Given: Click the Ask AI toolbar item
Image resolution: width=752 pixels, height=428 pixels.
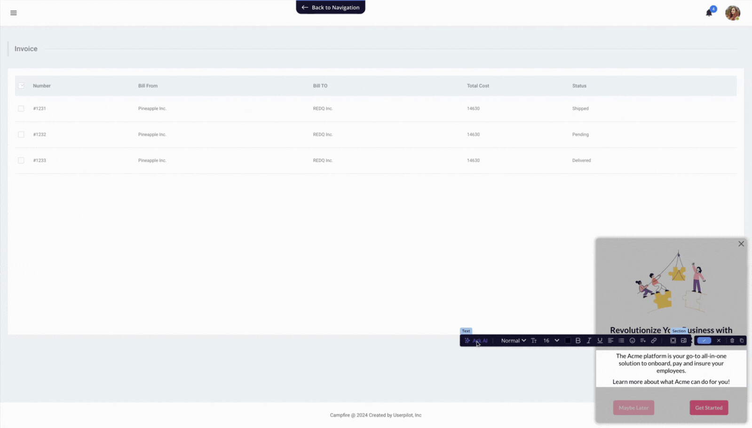Looking at the screenshot, I should 476,341.
